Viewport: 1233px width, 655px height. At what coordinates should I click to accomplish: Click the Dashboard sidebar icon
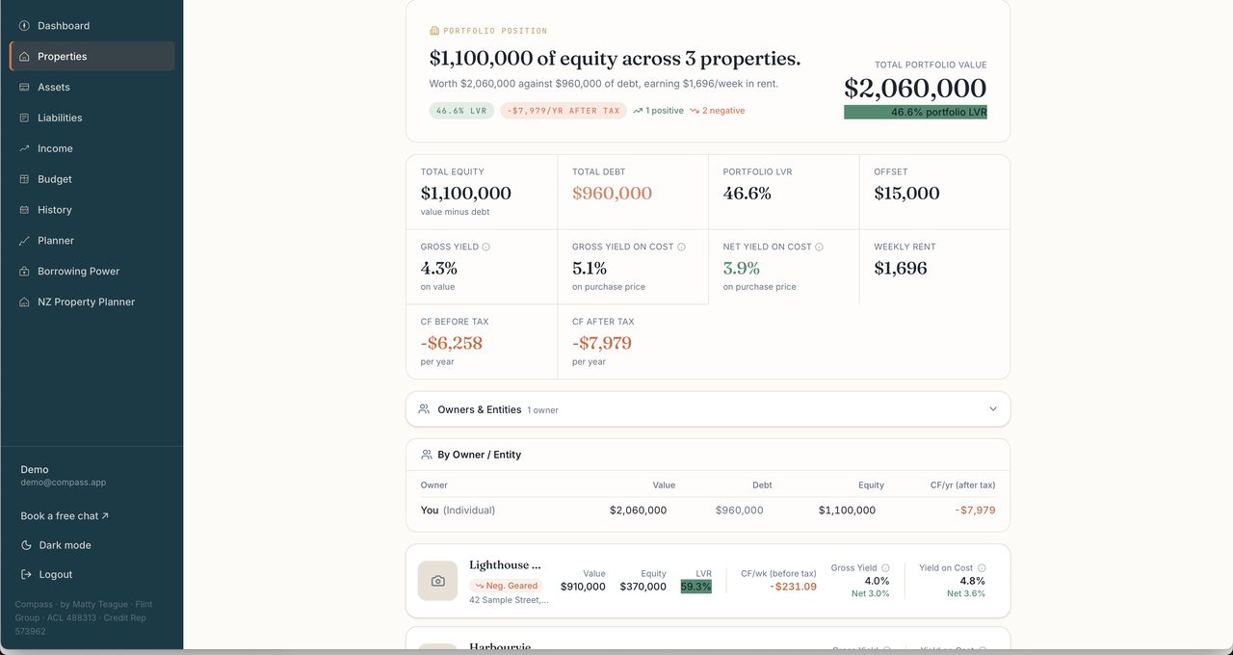point(24,26)
